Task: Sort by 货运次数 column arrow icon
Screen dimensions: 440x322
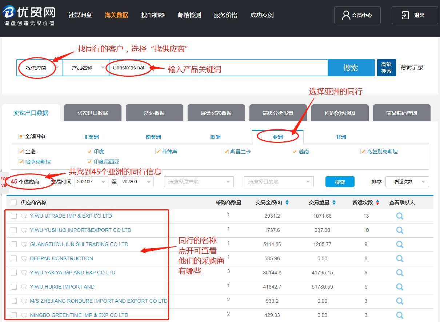Action: (x=378, y=202)
